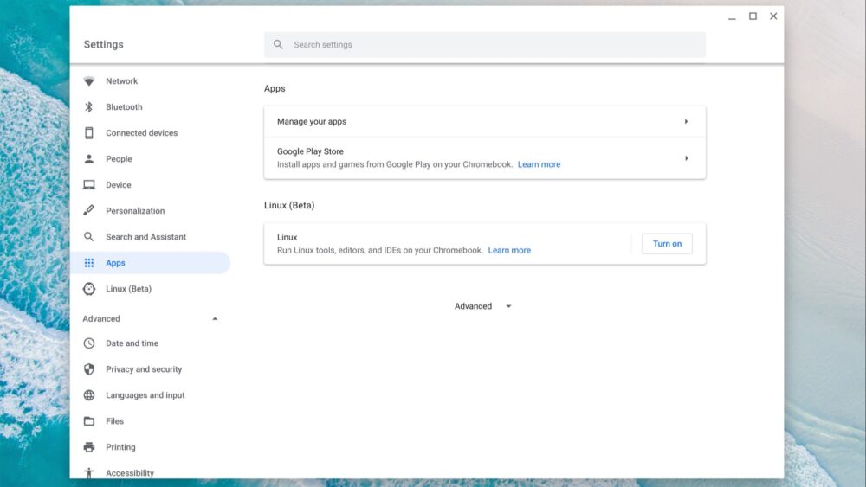Select the Apps sidebar entry
This screenshot has height=487, width=866.
point(150,262)
